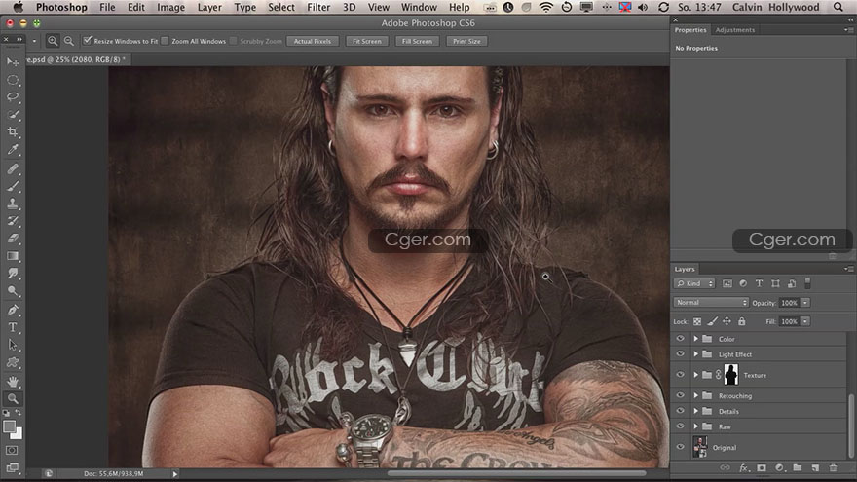Hide the Raw group layer

(680, 426)
